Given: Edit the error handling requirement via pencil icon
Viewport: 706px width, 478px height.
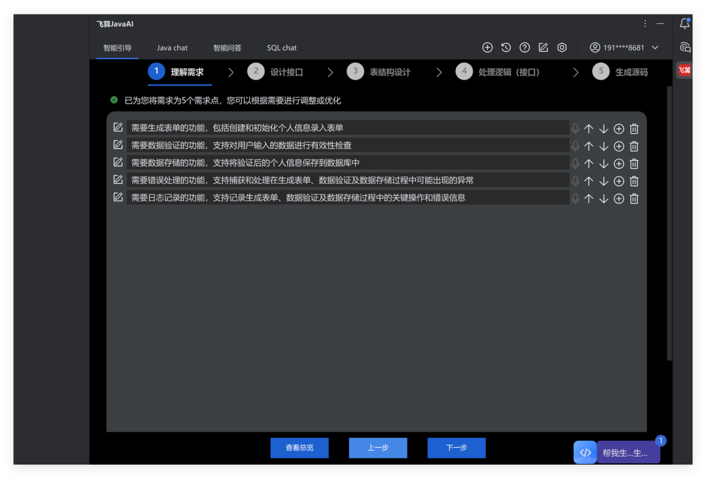Looking at the screenshot, I should (118, 180).
